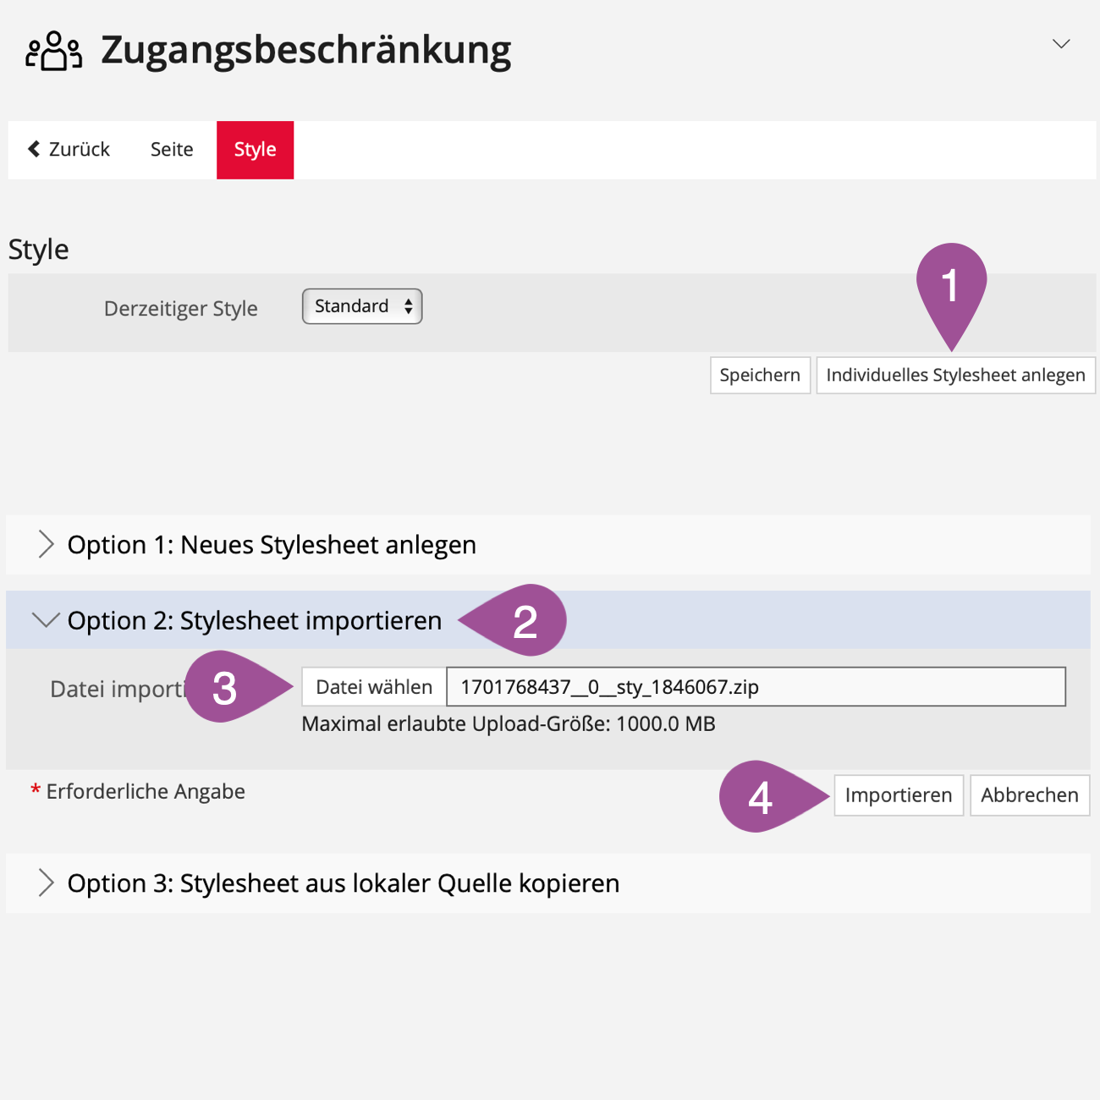
Task: Click the Option 1: Neues Stylesheet anlegen heading
Action: (272, 545)
